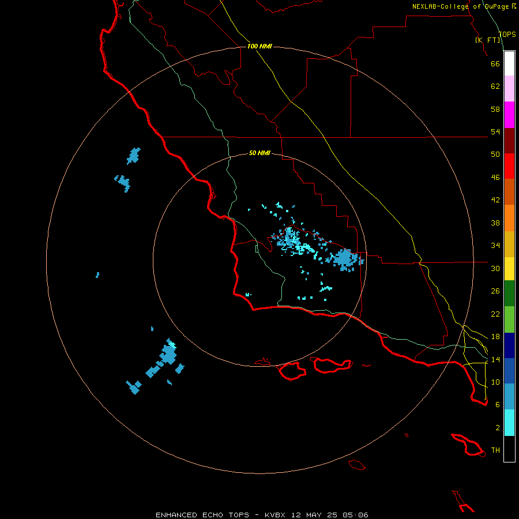Click the legend value "42"

click(495, 200)
